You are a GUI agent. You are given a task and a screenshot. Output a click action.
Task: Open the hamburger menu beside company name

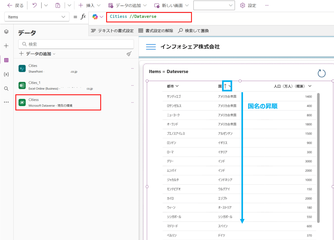click(151, 47)
